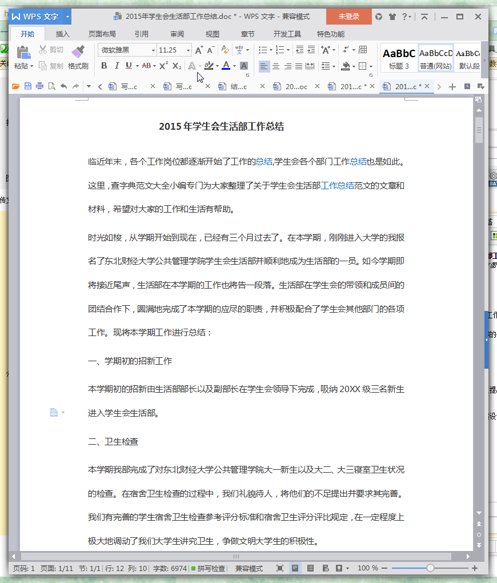The width and height of the screenshot is (497, 583).
Task: Toggle italic formatting
Action: coord(117,66)
